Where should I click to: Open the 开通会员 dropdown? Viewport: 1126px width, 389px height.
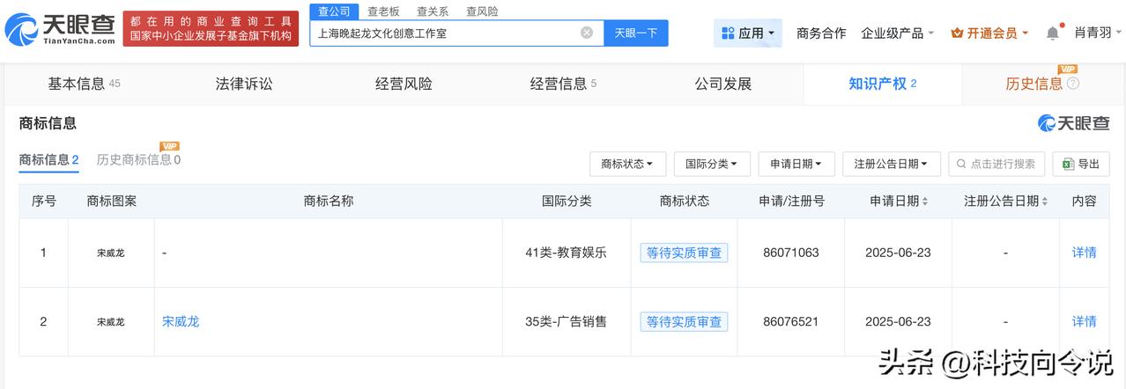990,33
